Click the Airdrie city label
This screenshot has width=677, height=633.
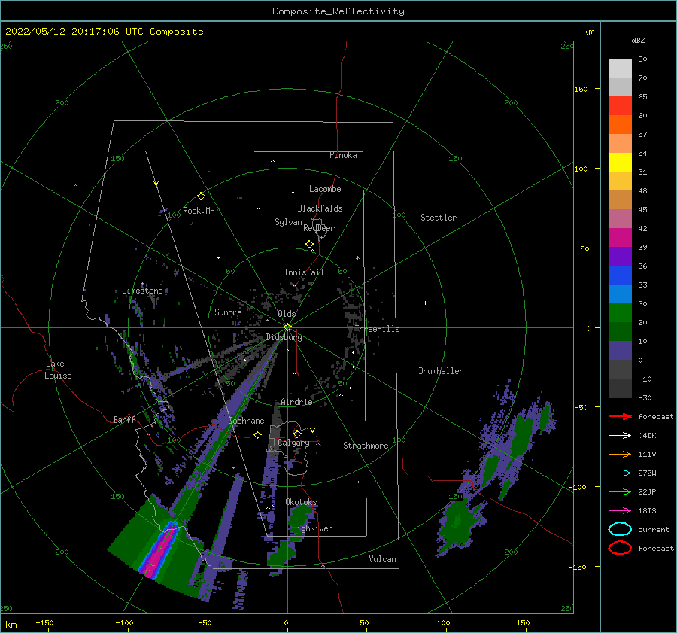296,402
